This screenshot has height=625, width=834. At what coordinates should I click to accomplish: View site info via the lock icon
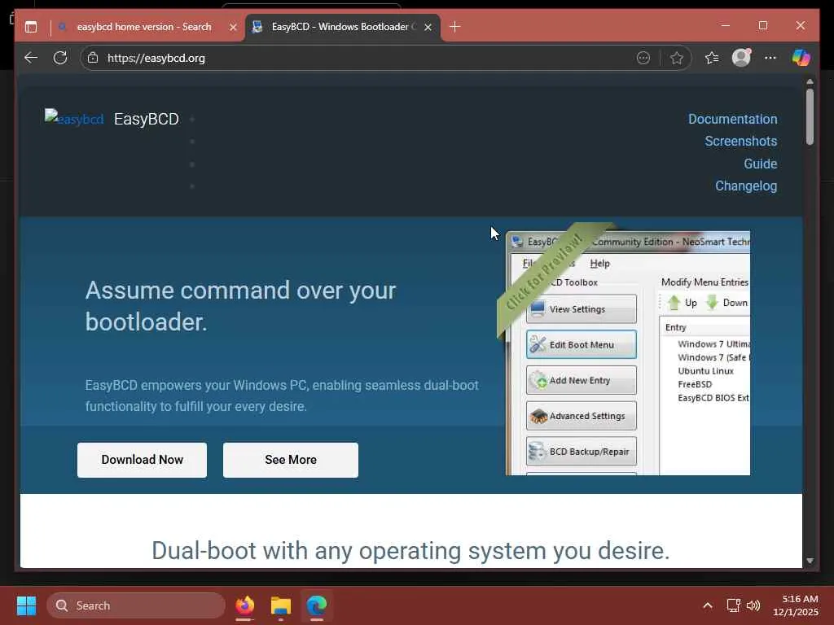93,58
